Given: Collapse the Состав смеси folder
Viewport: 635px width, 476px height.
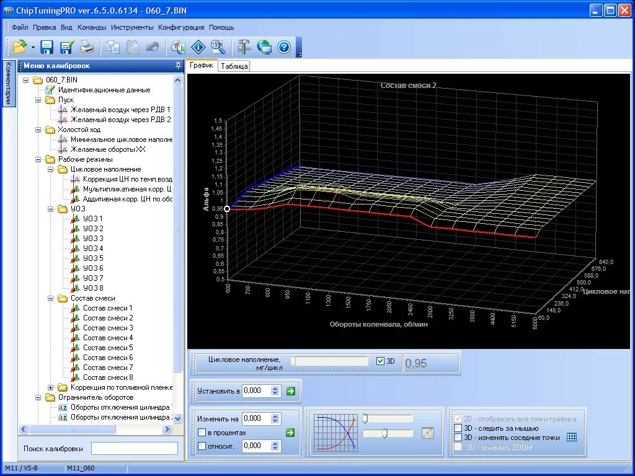Looking at the screenshot, I should tap(51, 298).
